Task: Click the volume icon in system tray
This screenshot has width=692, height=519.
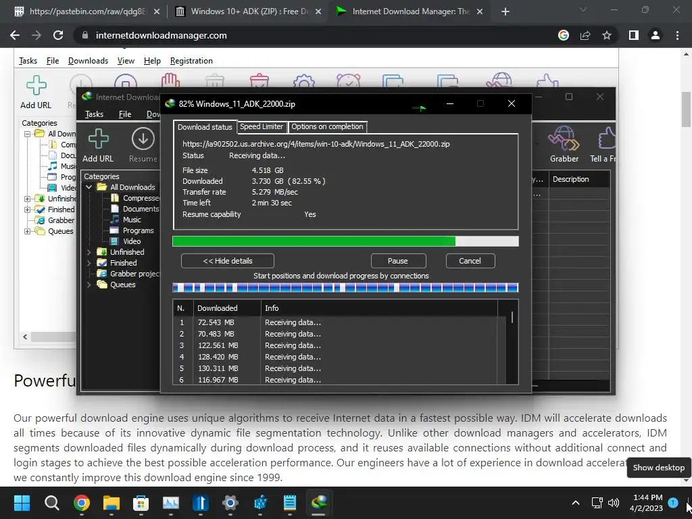Action: (614, 503)
